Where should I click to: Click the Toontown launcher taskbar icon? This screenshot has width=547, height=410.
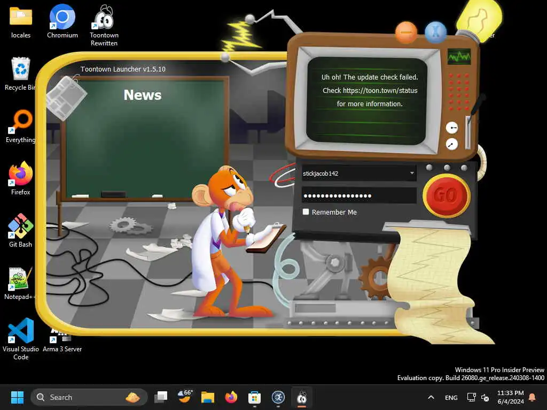(302, 397)
